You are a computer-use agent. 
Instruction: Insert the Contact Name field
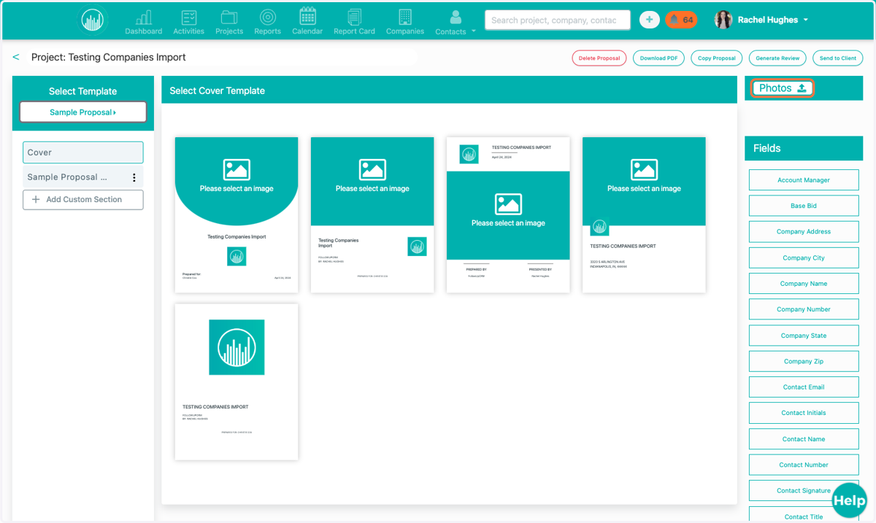[804, 439]
